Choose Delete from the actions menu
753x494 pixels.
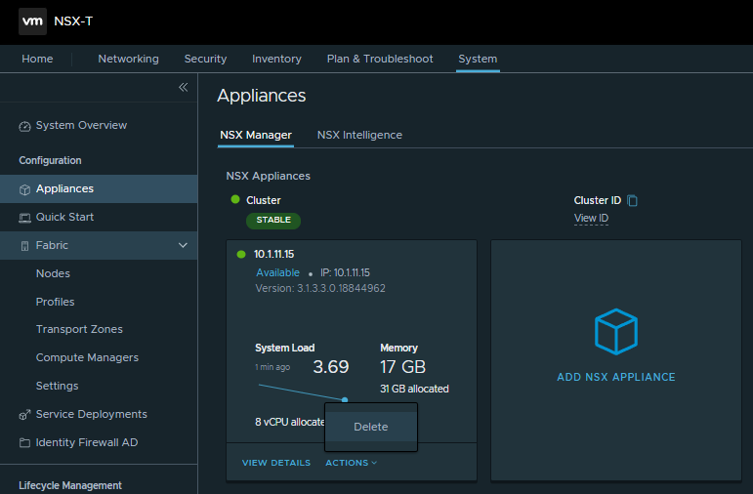point(371,427)
